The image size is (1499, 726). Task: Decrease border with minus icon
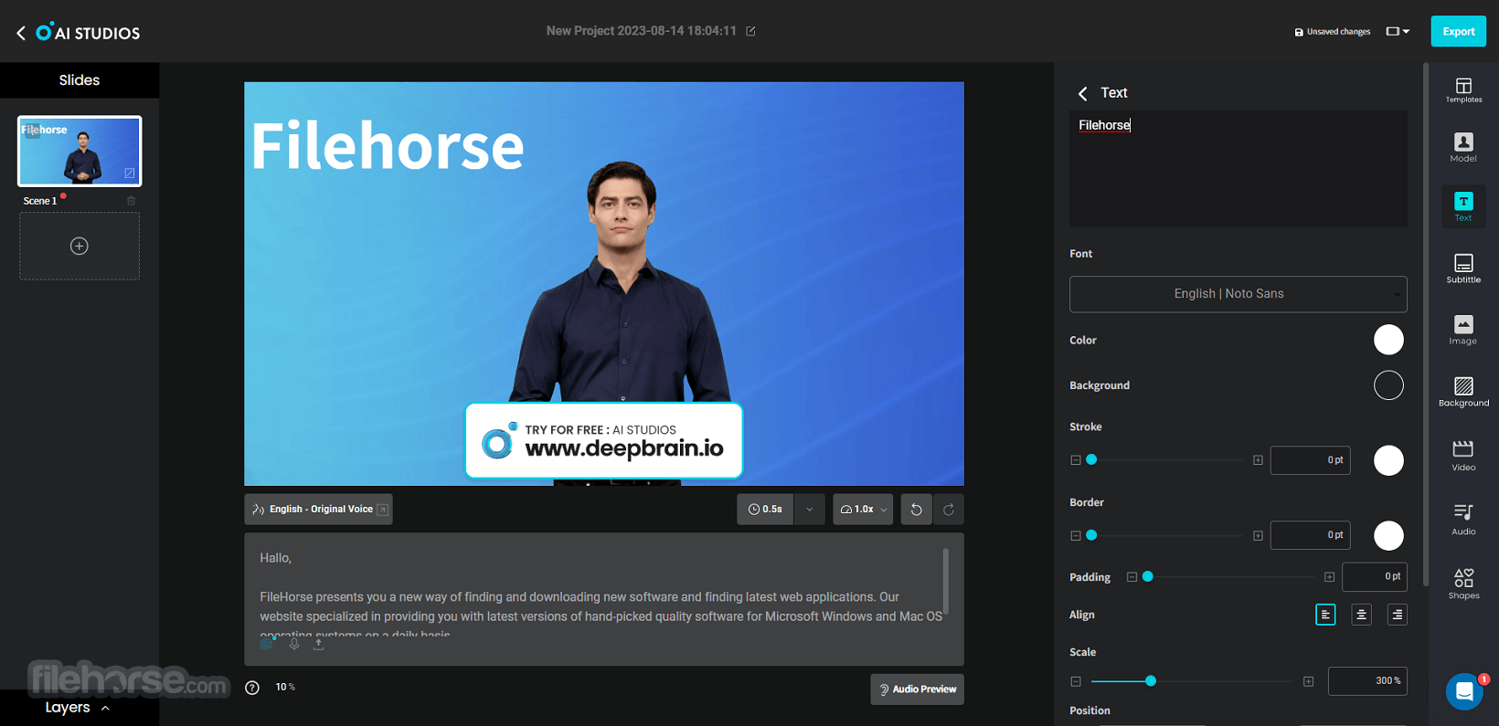[x=1076, y=536]
